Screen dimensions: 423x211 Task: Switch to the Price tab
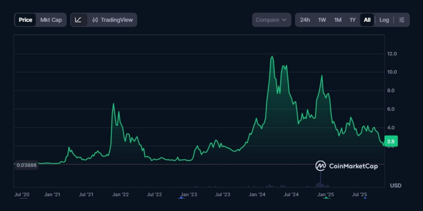click(25, 20)
